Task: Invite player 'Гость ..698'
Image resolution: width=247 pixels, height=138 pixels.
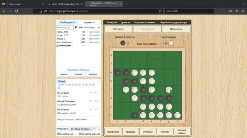Action: click(94, 32)
